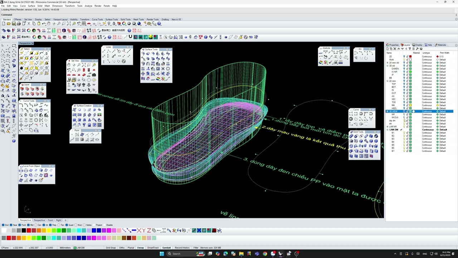This screenshot has height=258, width=458.
Task: Click the move layer up triangle icon
Action: [399, 49]
